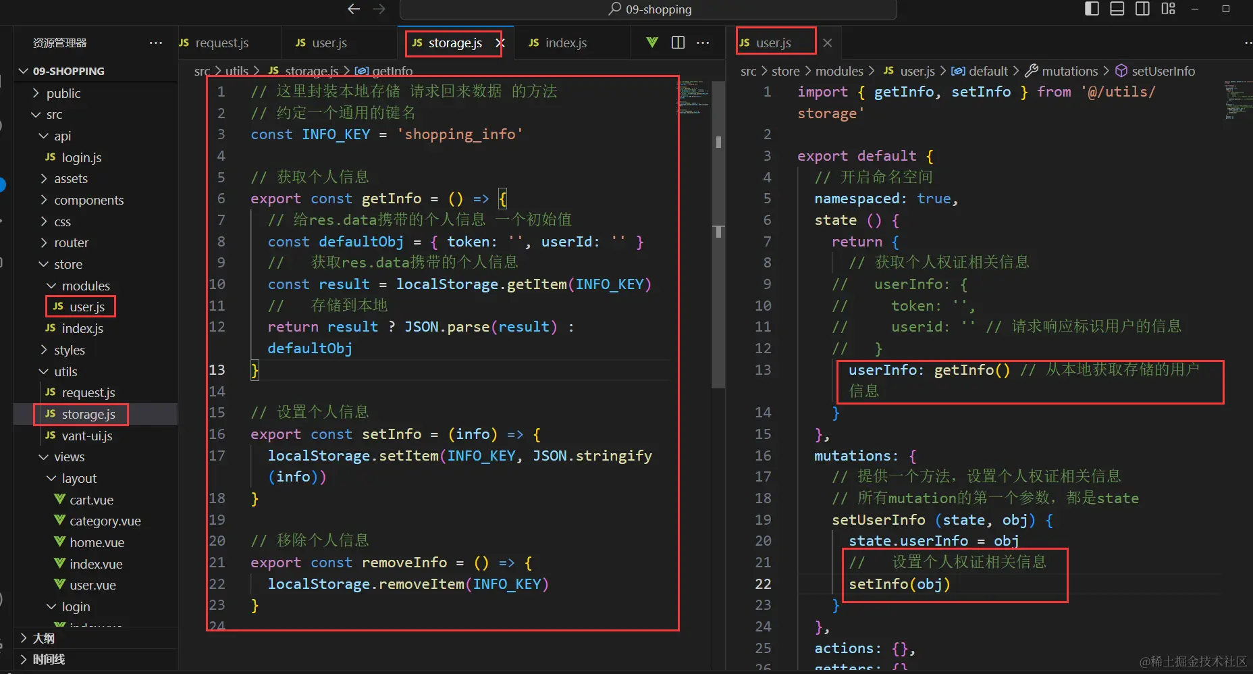Toggle the bottom panel layout icon

[1117, 9]
